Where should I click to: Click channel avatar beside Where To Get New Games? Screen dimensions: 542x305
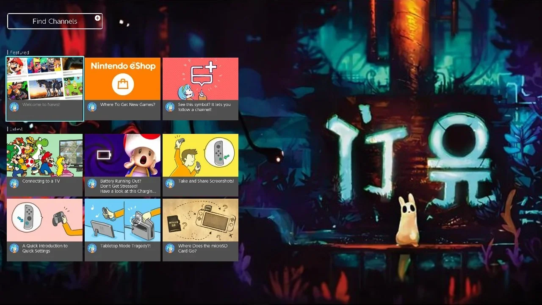pos(92,107)
